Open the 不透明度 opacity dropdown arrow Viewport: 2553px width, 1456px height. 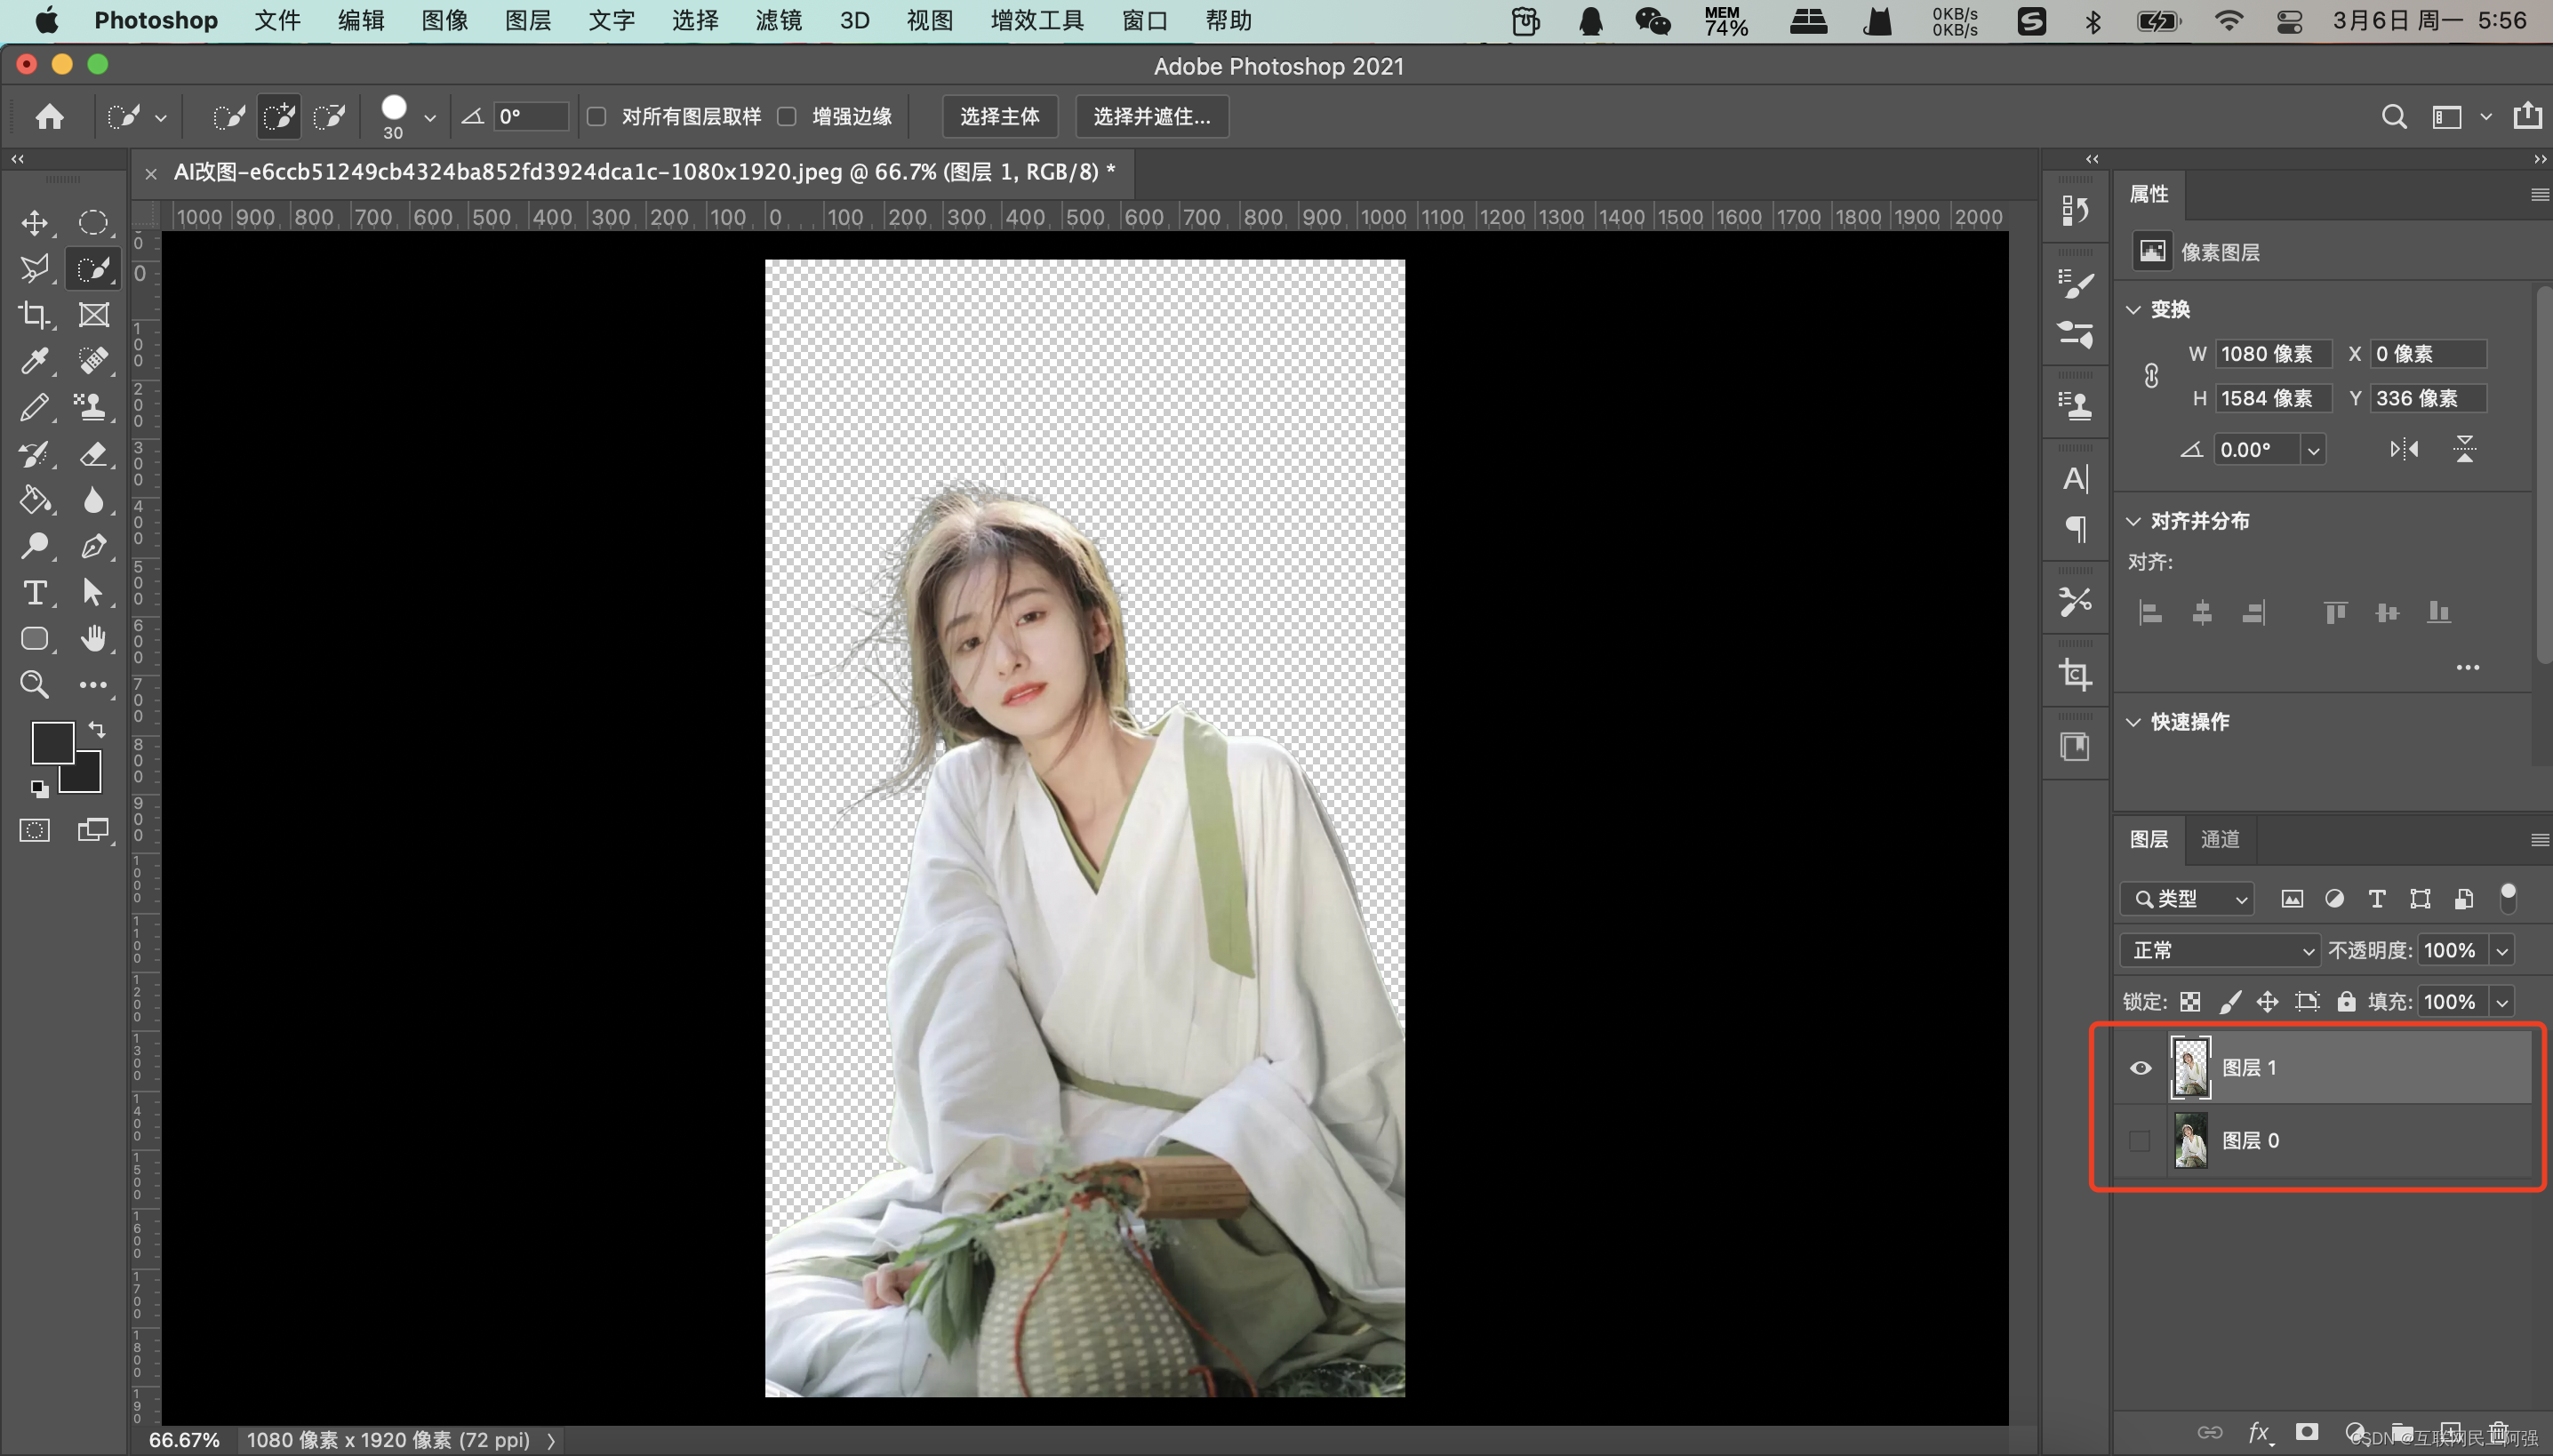2503,950
